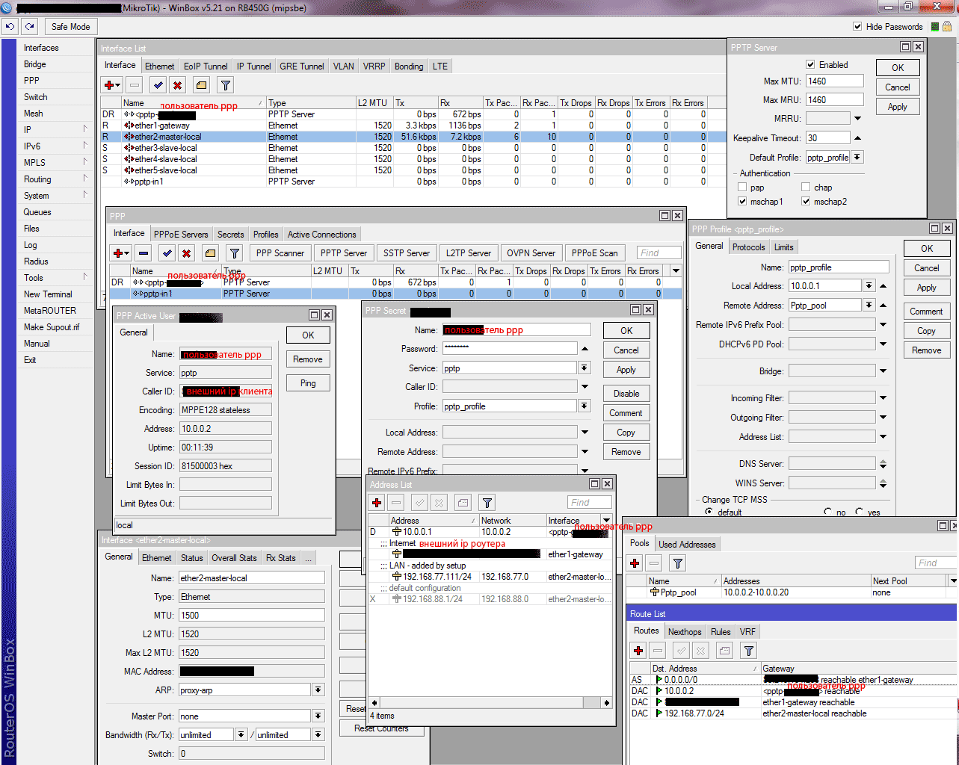The height and width of the screenshot is (765, 959).
Task: Add a new pool in the Pools tab
Action: 635,563
